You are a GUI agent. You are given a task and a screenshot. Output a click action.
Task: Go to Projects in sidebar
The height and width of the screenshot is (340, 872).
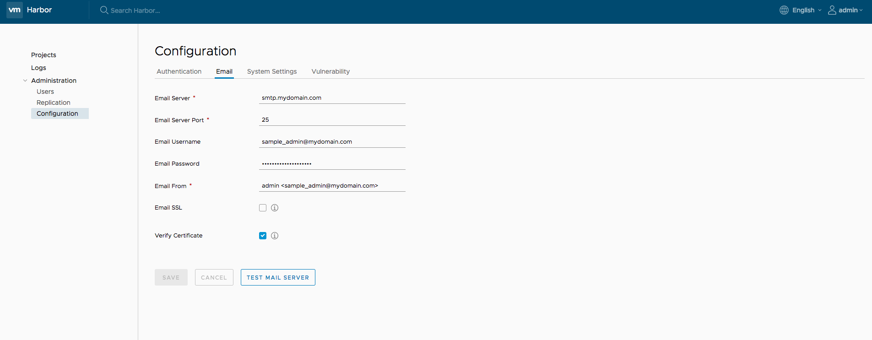pyautogui.click(x=43, y=55)
